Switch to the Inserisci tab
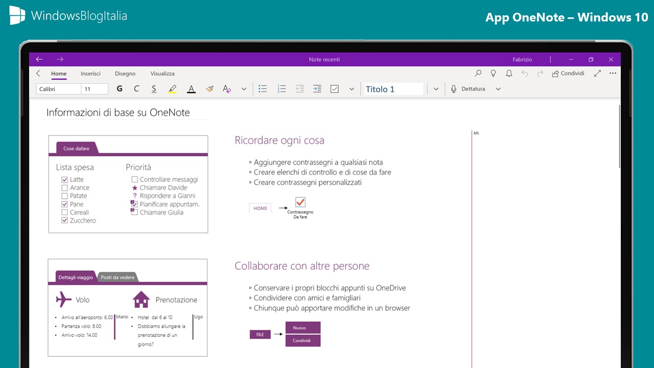The image size is (654, 368). (90, 74)
